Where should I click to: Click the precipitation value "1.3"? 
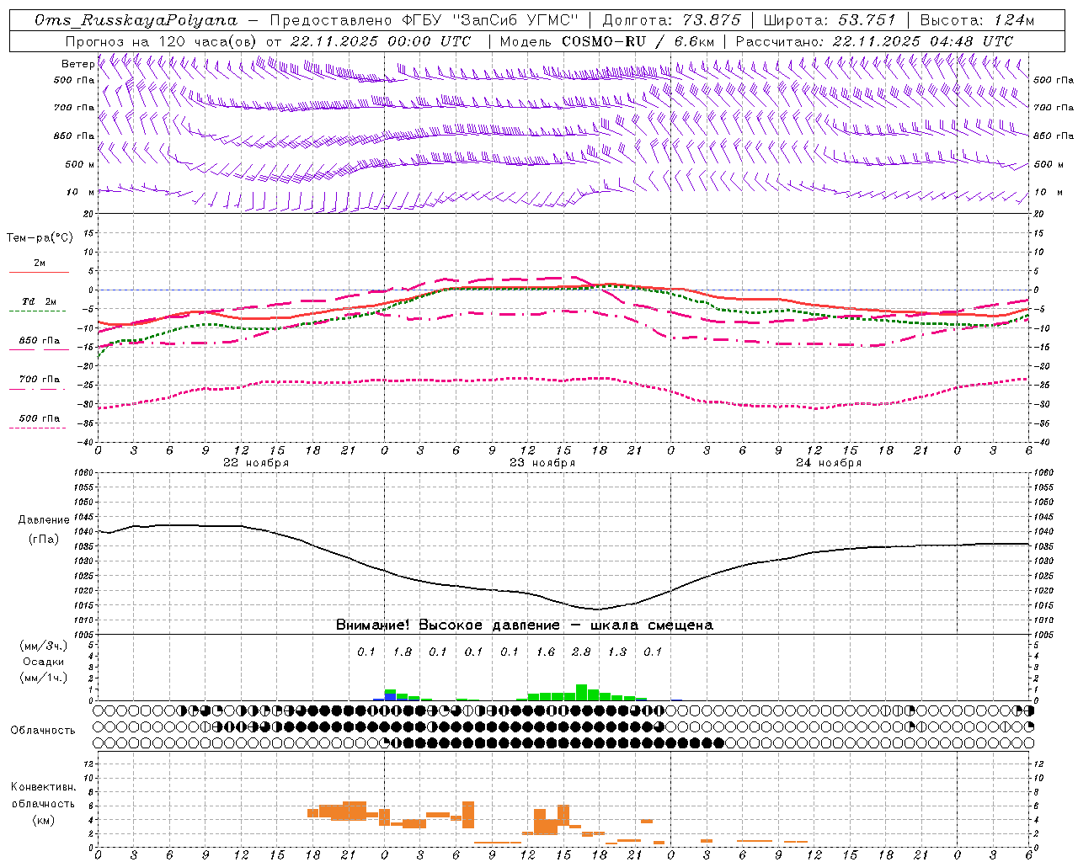coord(617,652)
